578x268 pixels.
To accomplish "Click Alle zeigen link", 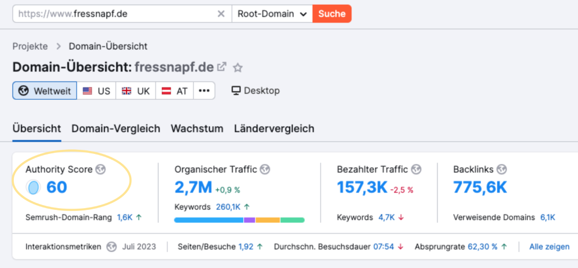I will pos(549,247).
